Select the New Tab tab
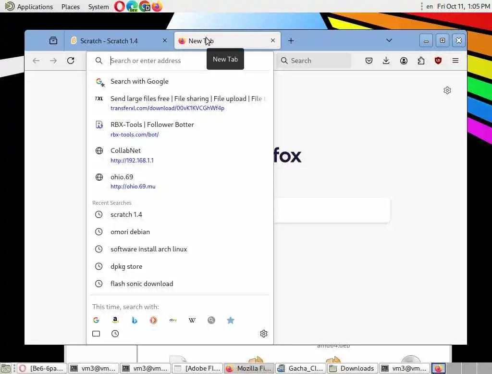Image resolution: width=492 pixels, height=374 pixels. click(227, 41)
